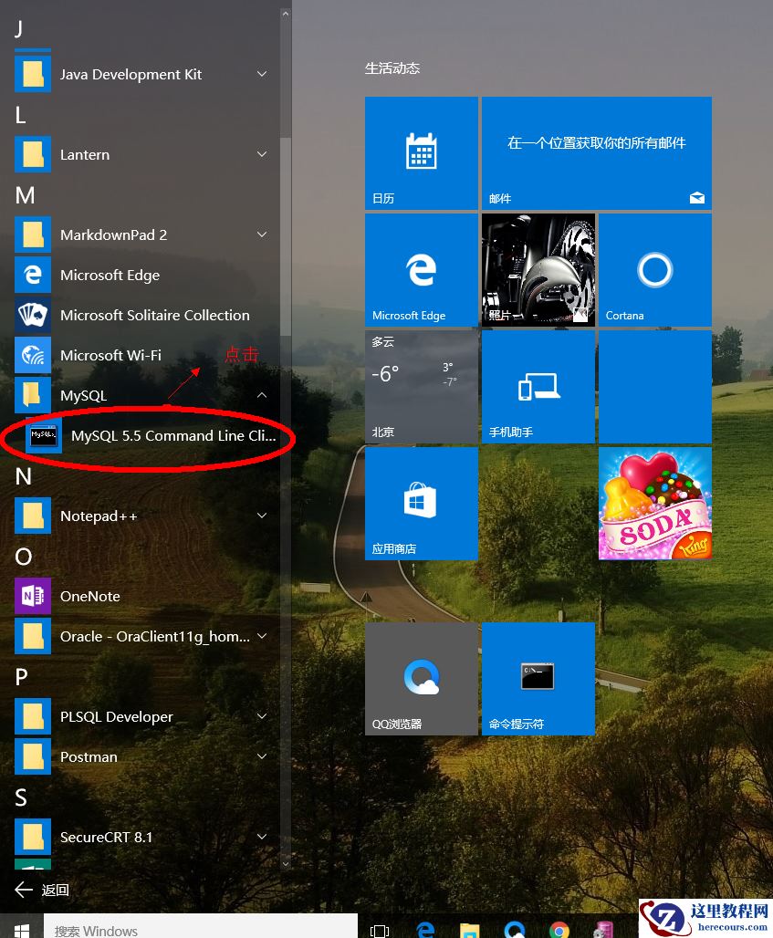Open the Command Prompt (命令提示符) tile
773x938 pixels.
coord(538,678)
